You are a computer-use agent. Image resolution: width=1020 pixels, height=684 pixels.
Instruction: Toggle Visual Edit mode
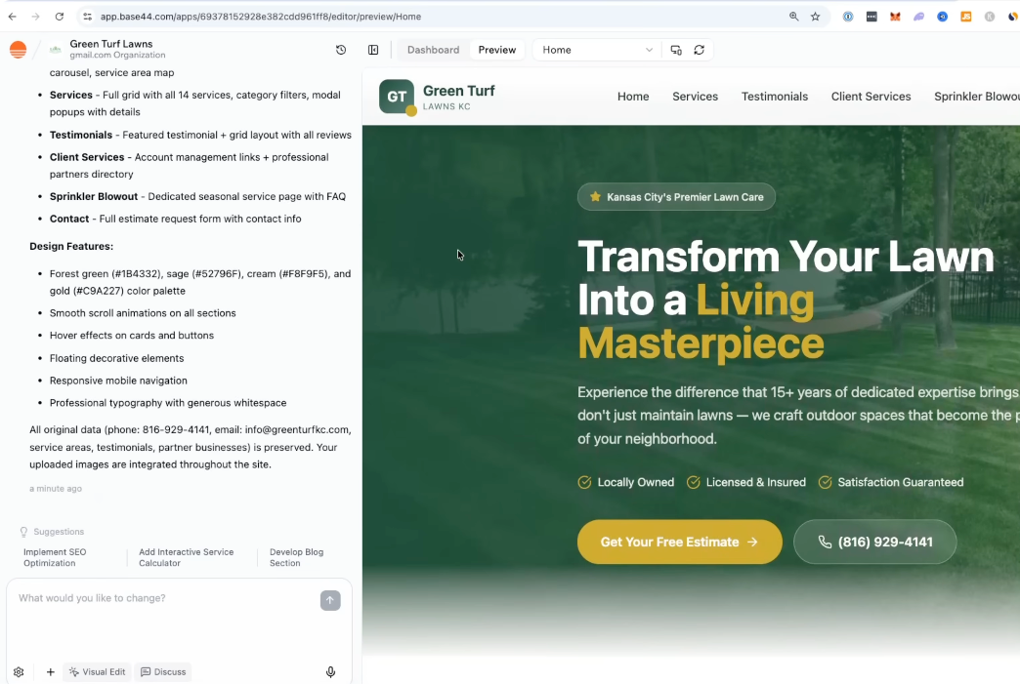(x=97, y=671)
